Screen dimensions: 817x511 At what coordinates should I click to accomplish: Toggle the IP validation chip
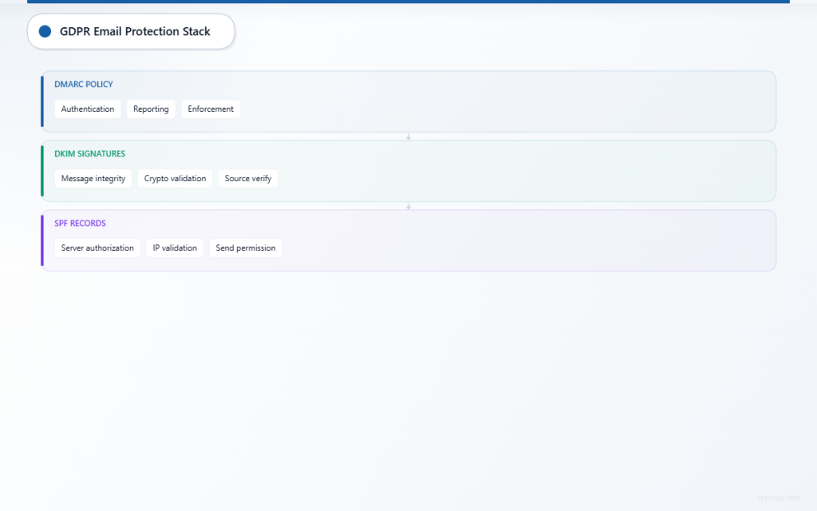175,248
